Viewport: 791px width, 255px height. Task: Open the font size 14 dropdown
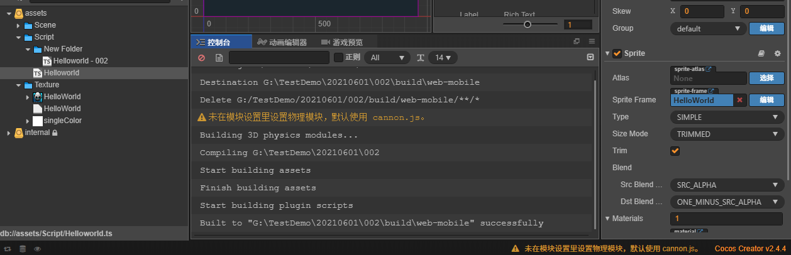pyautogui.click(x=443, y=58)
